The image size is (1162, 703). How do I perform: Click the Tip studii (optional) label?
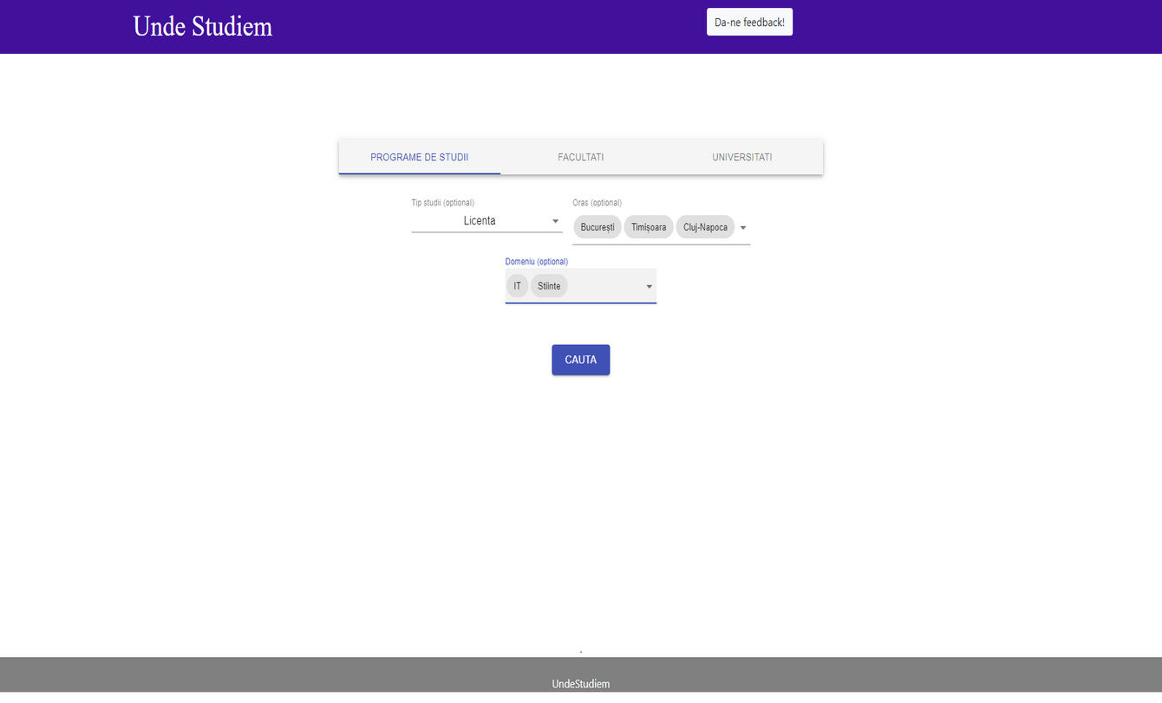click(x=442, y=203)
